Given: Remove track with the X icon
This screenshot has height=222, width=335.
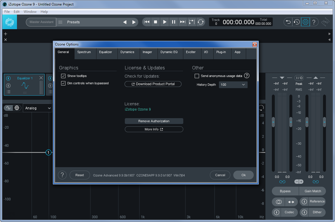Looking at the screenshot, I should [6, 40].
